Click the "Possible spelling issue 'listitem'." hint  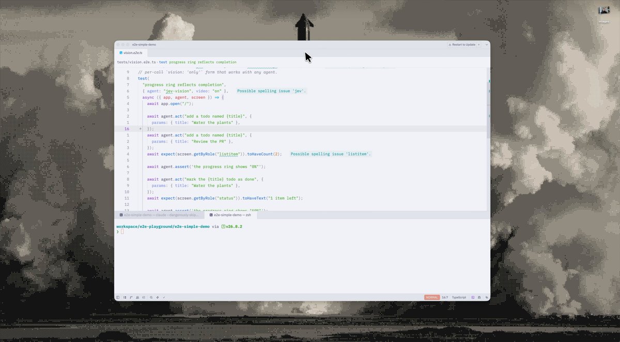(331, 154)
